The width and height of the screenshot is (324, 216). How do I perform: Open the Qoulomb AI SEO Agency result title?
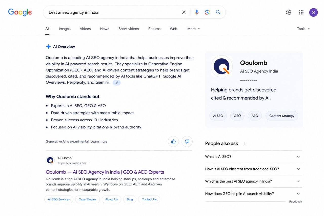[x=105, y=172]
